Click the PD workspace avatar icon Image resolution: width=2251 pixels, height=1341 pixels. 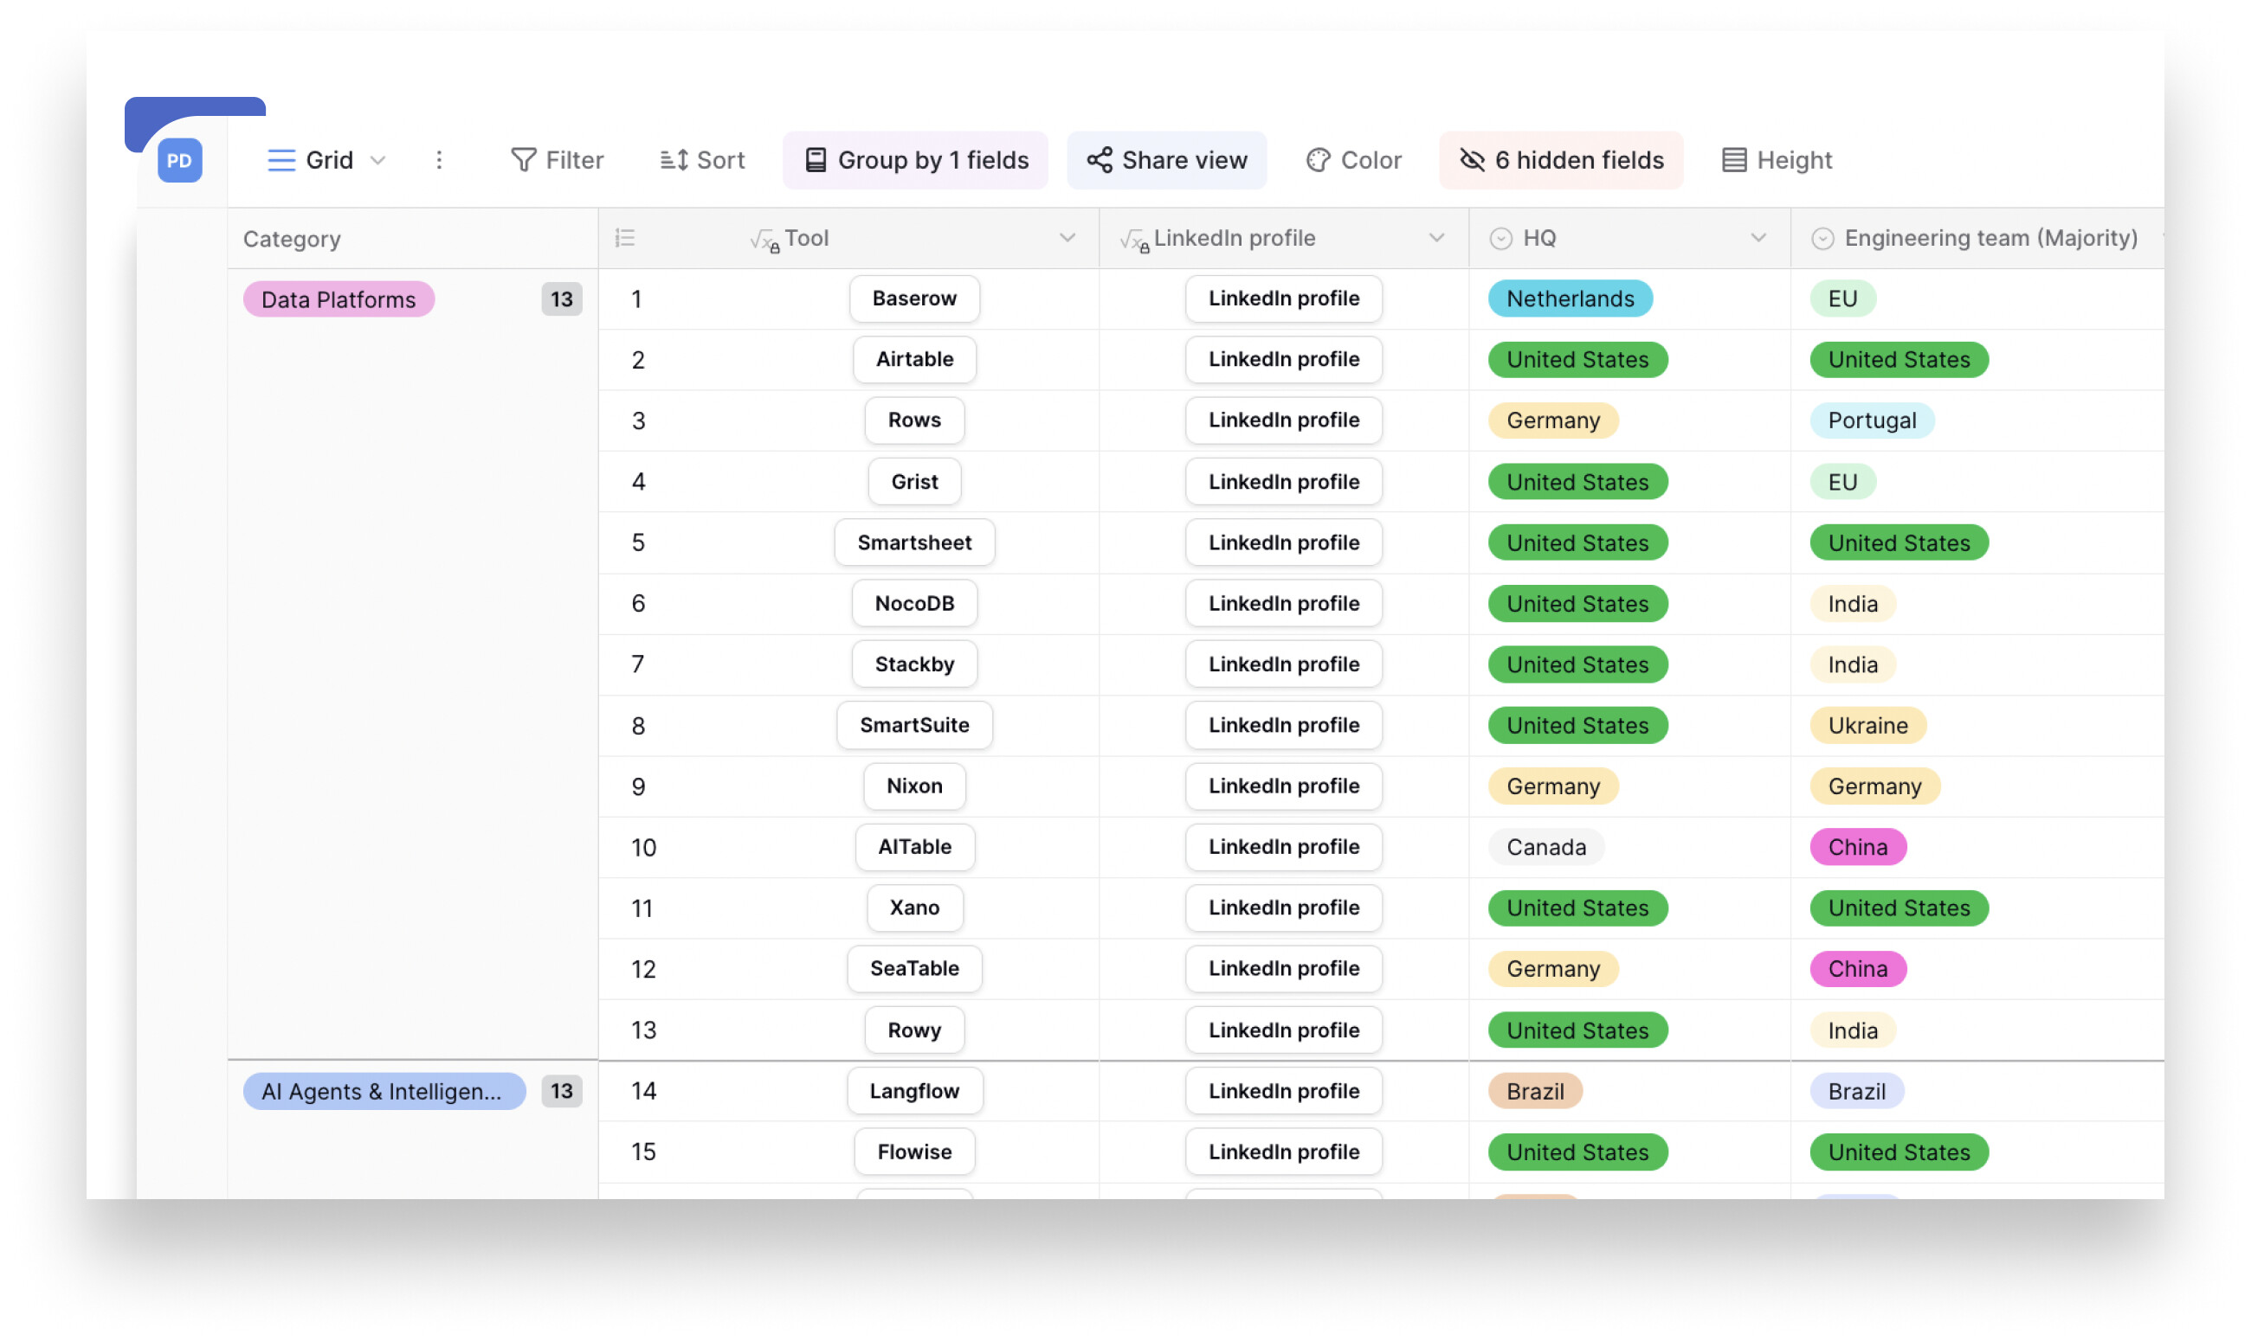coord(179,160)
